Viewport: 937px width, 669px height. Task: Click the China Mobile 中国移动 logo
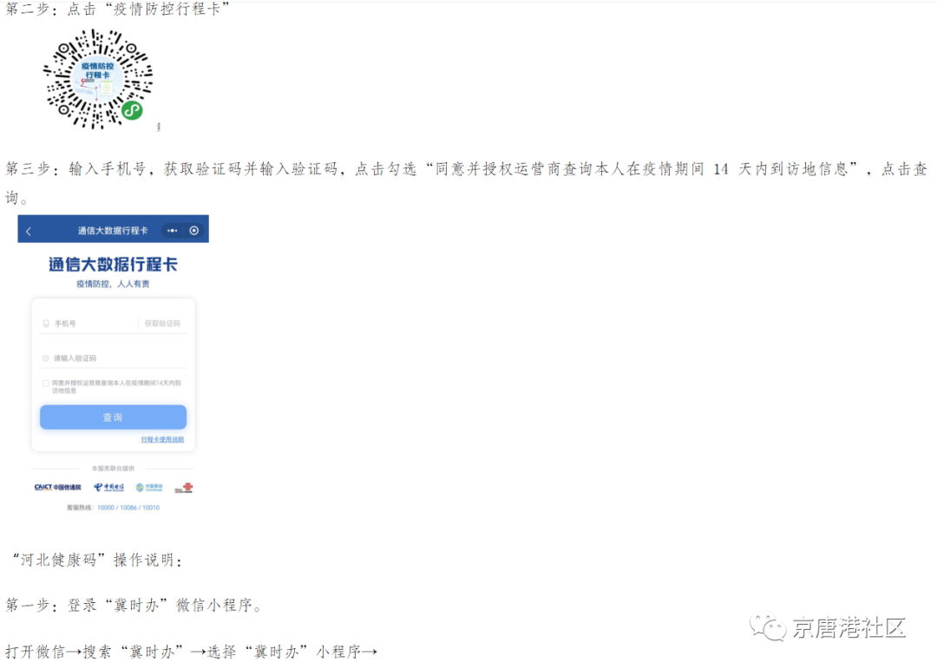[149, 488]
